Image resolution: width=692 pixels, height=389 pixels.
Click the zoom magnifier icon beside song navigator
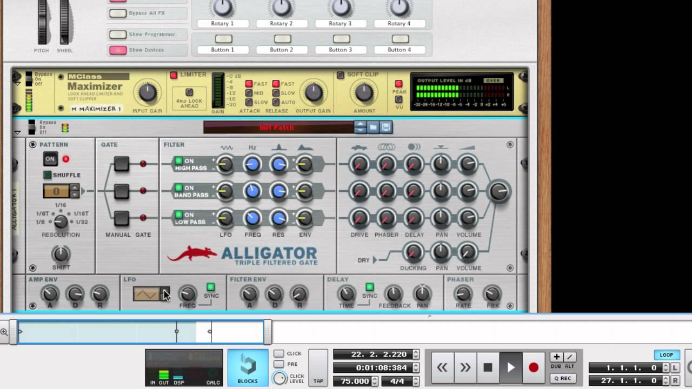(x=4, y=332)
